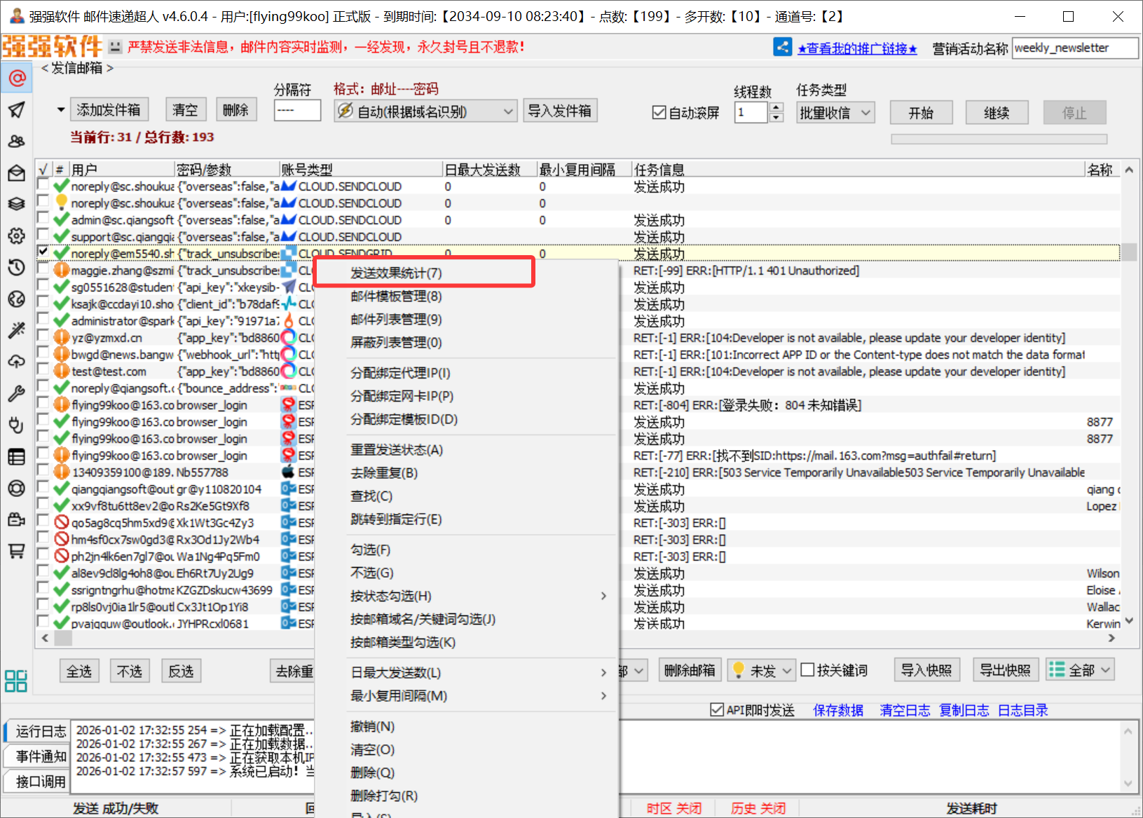Click the blue share icon beside promotion link
The height and width of the screenshot is (818, 1143).
coord(782,48)
